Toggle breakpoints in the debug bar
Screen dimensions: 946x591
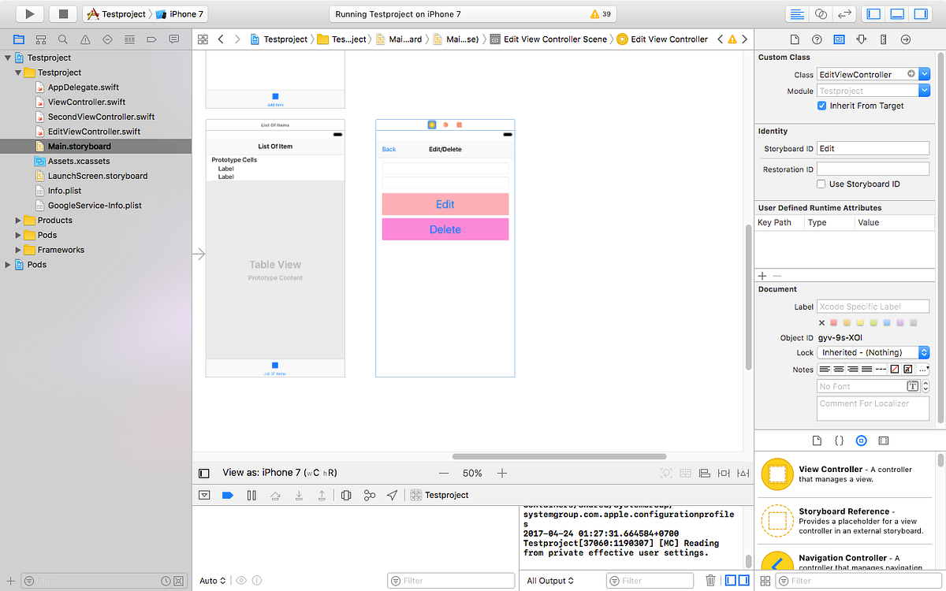pyautogui.click(x=226, y=496)
